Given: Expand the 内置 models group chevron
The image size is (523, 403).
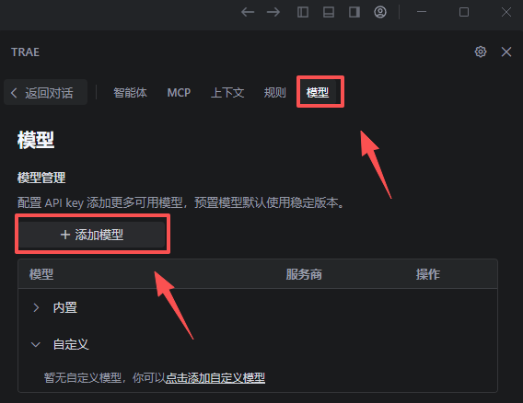Looking at the screenshot, I should (36, 307).
